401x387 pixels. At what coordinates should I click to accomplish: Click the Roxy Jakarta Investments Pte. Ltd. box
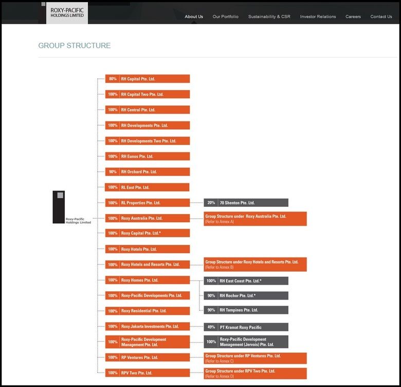148,326
